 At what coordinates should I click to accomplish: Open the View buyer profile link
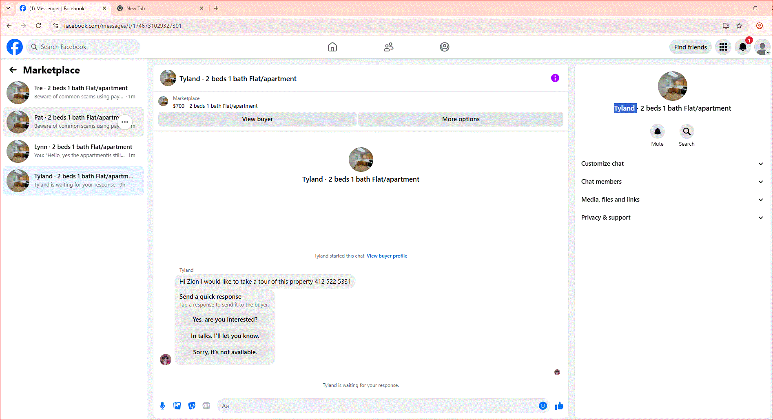click(x=387, y=256)
